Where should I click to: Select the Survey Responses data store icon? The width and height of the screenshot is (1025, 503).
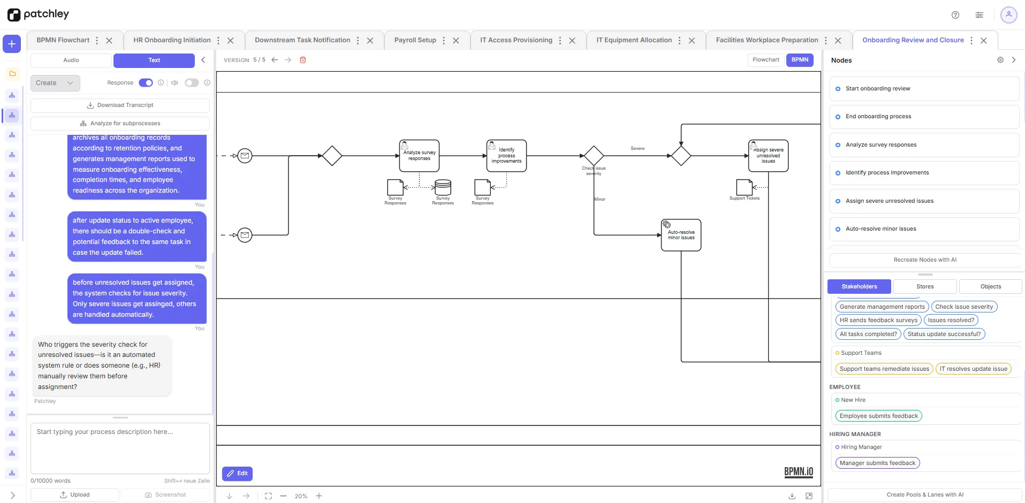tap(443, 187)
